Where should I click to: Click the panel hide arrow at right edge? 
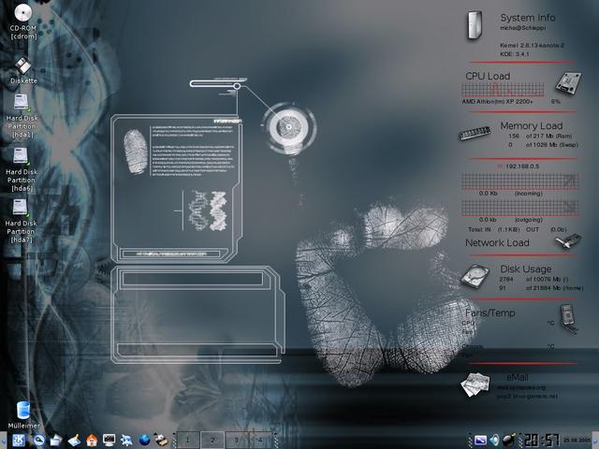[x=593, y=439]
